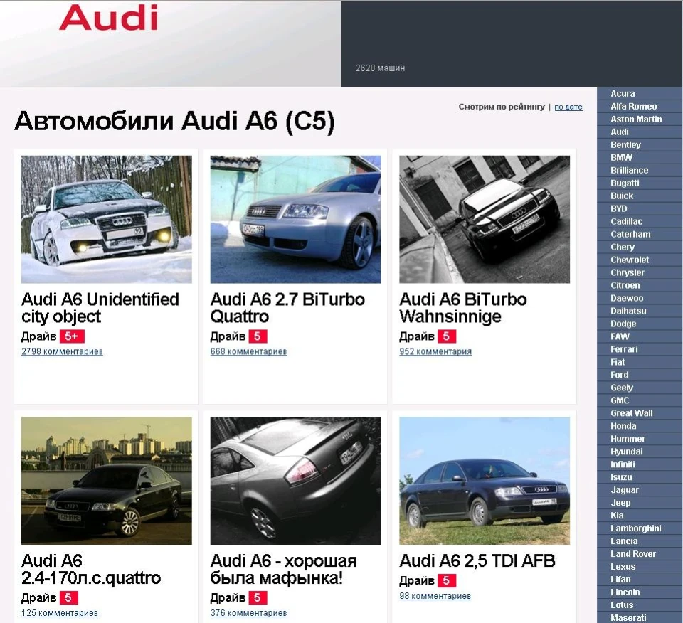Browse Lexus in sidebar
This screenshot has height=623, width=683.
623,567
